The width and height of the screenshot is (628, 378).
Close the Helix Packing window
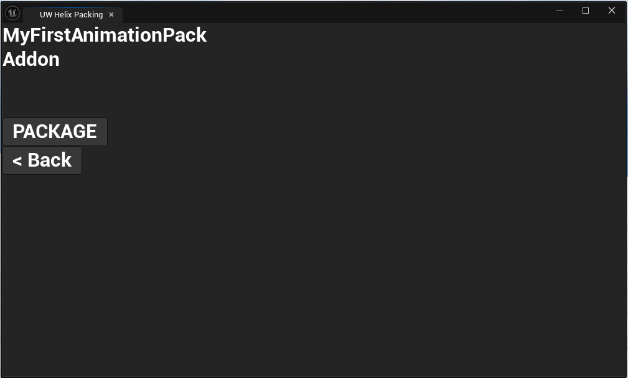click(612, 11)
